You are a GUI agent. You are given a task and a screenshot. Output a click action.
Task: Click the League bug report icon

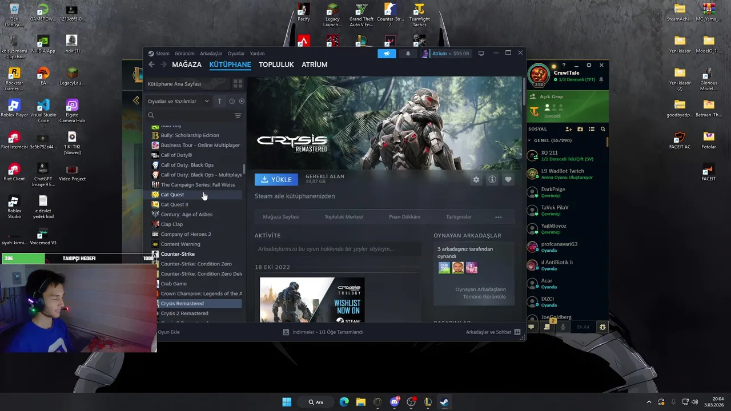click(603, 327)
